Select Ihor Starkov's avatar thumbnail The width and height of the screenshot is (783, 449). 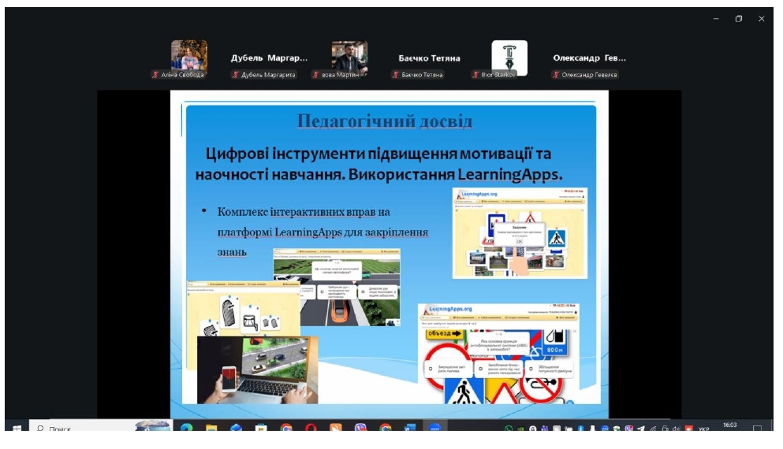(x=509, y=57)
